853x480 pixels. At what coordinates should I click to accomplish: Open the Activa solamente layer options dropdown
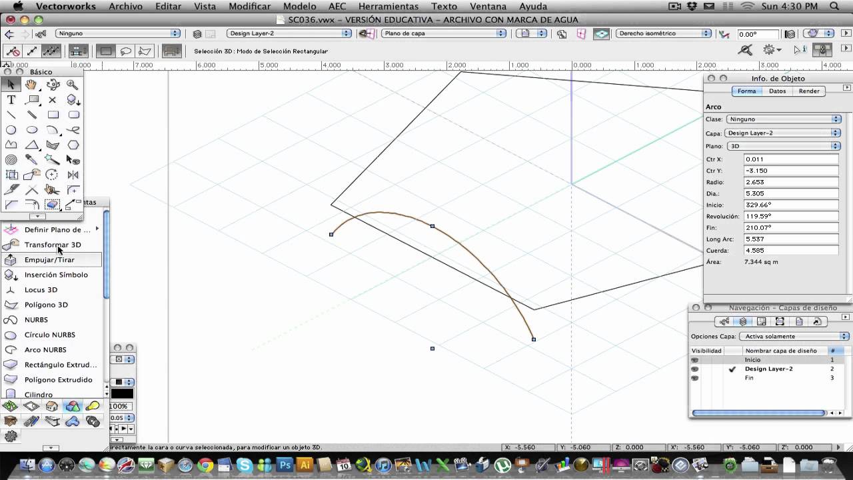point(794,337)
